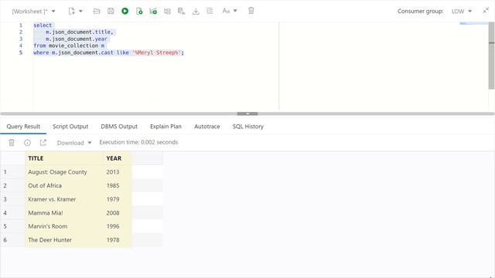
Task: Click the query info icon
Action: click(x=28, y=143)
